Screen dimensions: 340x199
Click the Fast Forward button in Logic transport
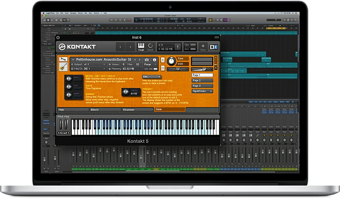[116, 20]
